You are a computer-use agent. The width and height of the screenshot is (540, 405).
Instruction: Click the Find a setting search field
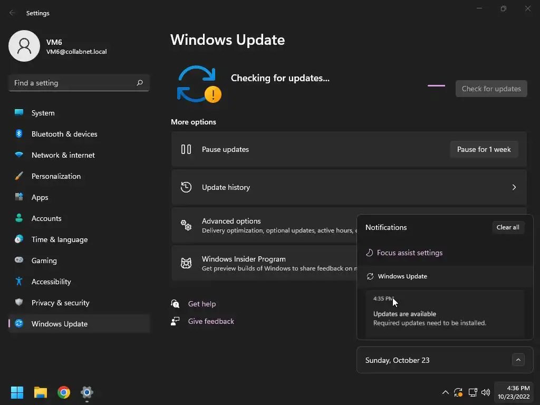point(79,83)
